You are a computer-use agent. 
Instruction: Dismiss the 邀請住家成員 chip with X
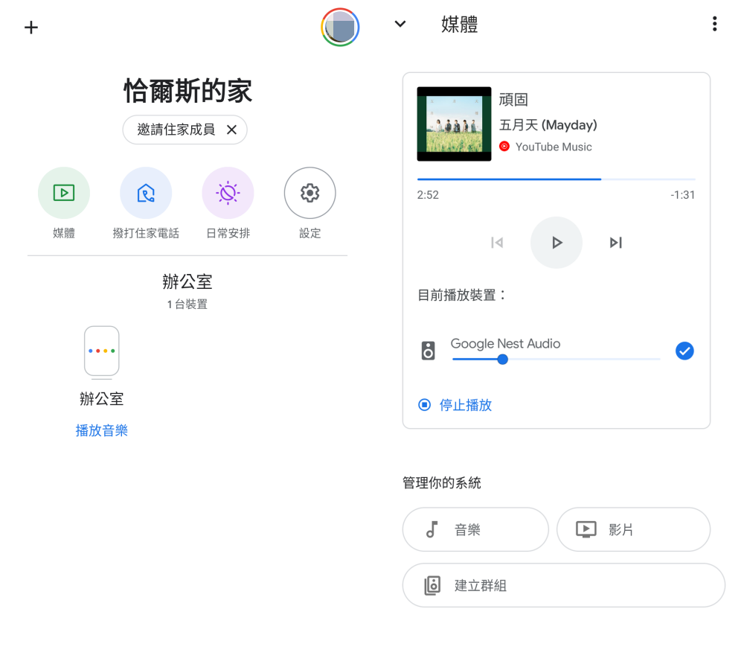(x=231, y=130)
